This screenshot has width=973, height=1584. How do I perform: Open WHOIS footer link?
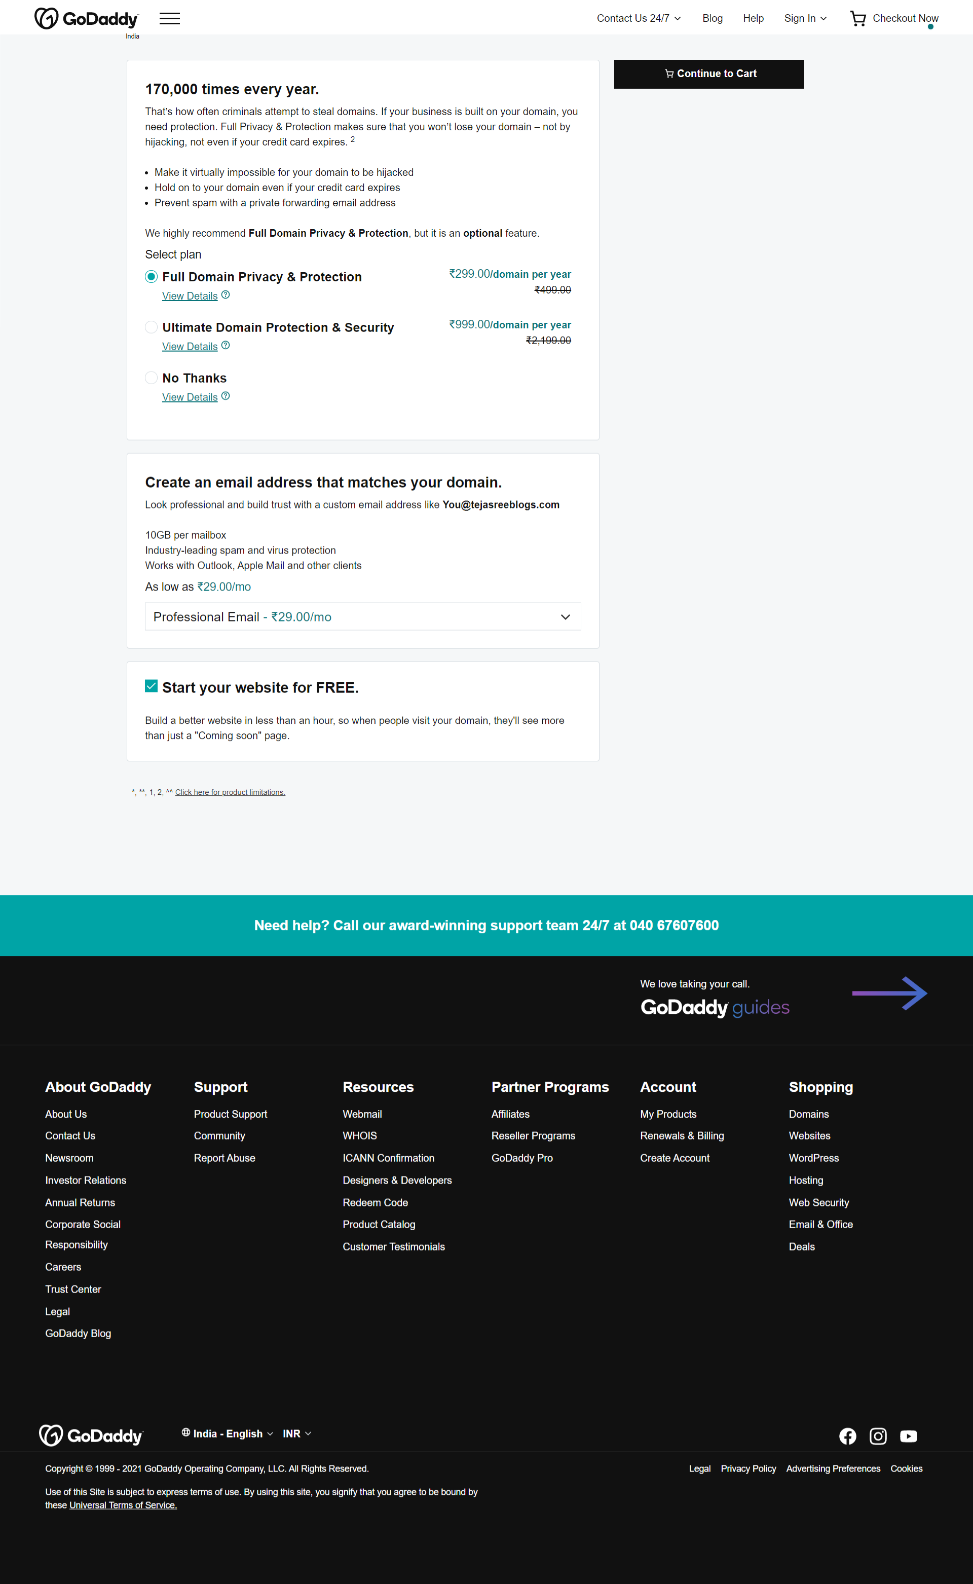point(360,1136)
